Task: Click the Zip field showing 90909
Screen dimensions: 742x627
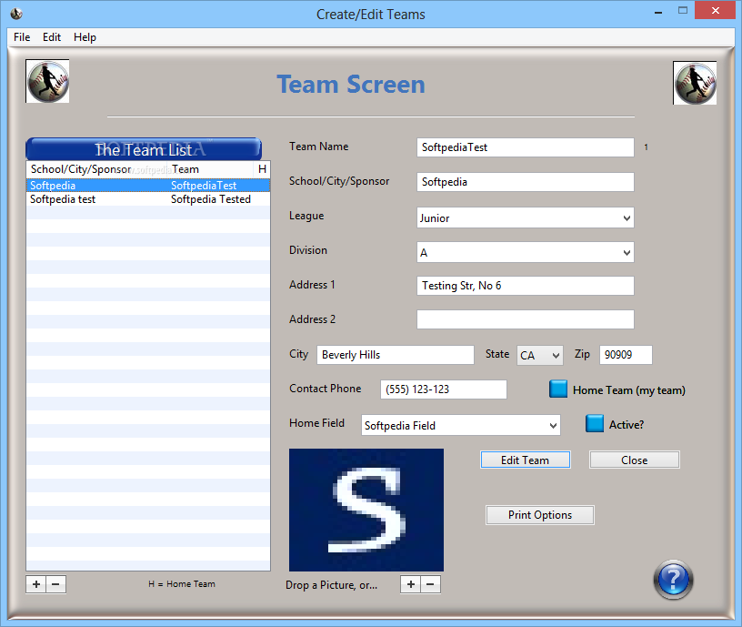Action: (626, 355)
